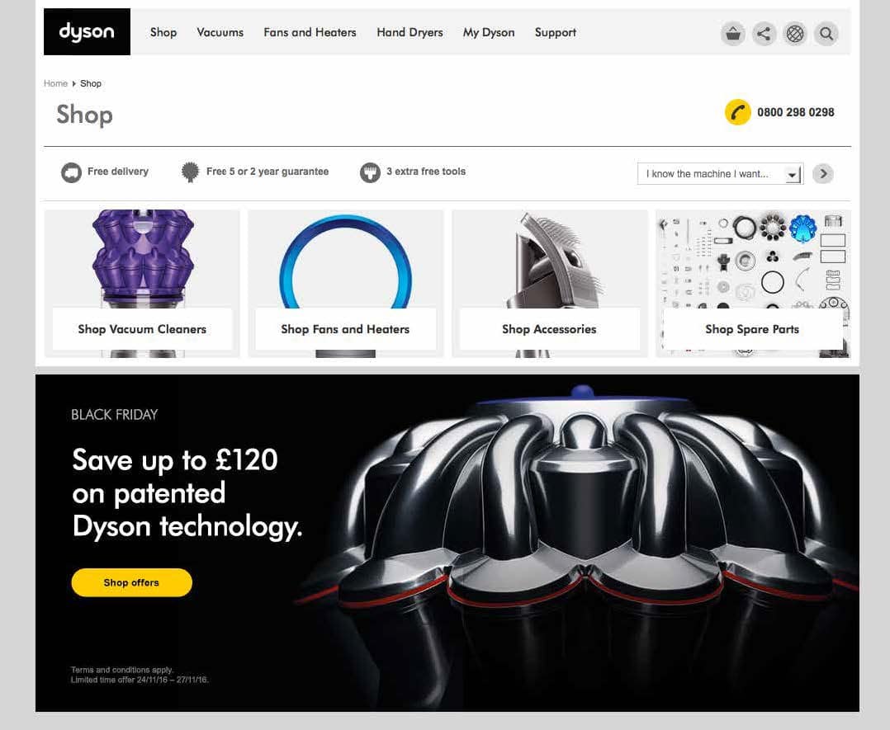Open the Hand Dryers menu
This screenshot has width=890, height=730.
coord(409,32)
